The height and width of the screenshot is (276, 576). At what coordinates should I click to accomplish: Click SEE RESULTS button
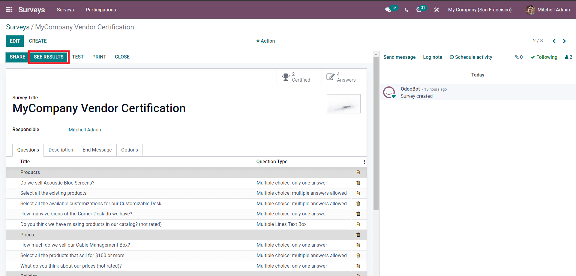click(x=49, y=57)
